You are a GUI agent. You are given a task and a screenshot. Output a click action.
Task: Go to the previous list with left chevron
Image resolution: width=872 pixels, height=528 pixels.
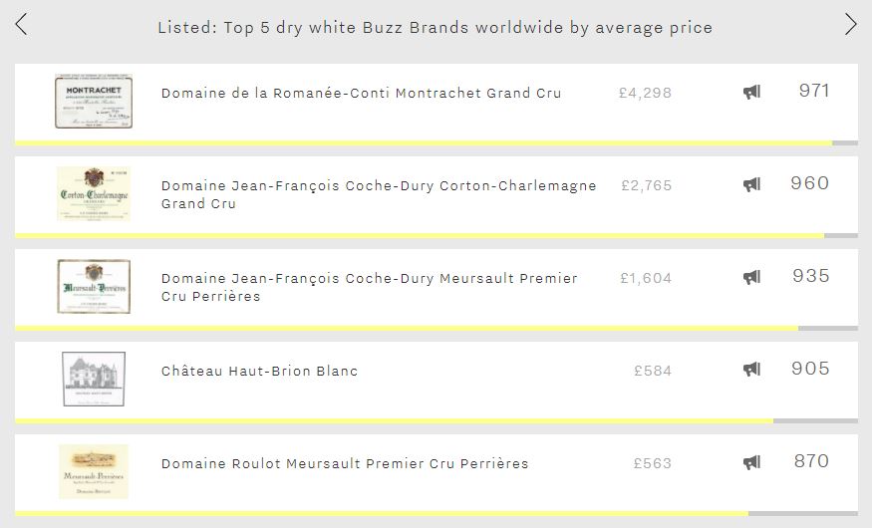click(21, 25)
